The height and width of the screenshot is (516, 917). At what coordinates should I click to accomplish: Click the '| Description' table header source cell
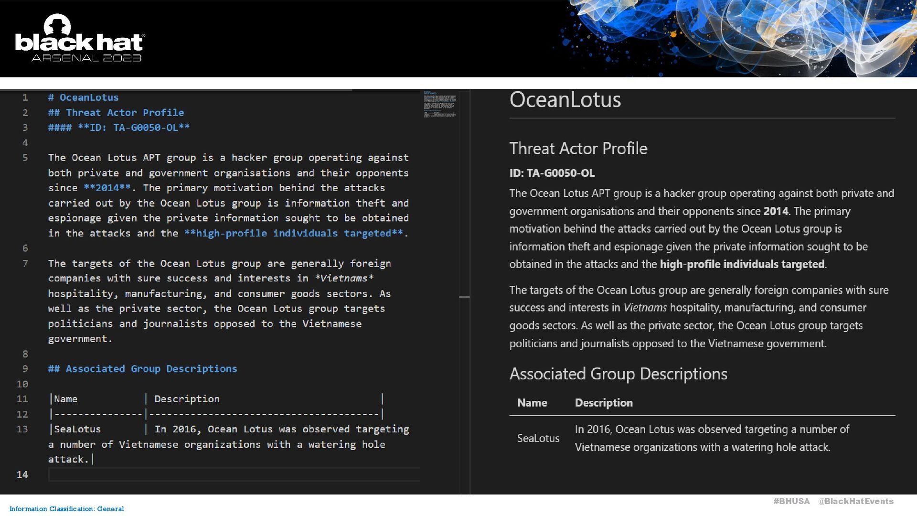click(182, 399)
